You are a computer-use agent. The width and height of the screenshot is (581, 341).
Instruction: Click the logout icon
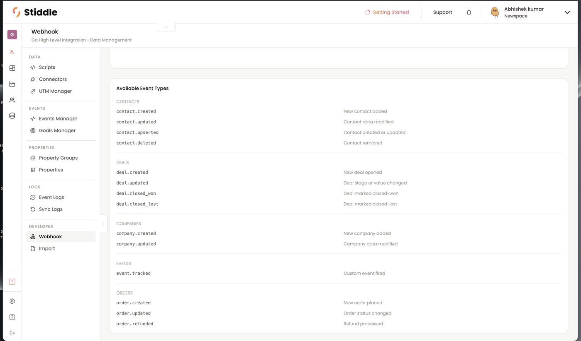[12, 333]
